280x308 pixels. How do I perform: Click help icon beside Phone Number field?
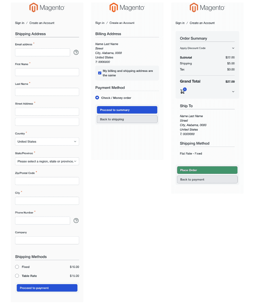(76, 221)
